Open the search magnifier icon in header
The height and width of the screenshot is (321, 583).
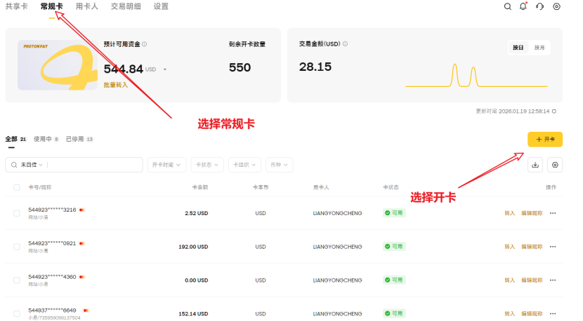(508, 6)
